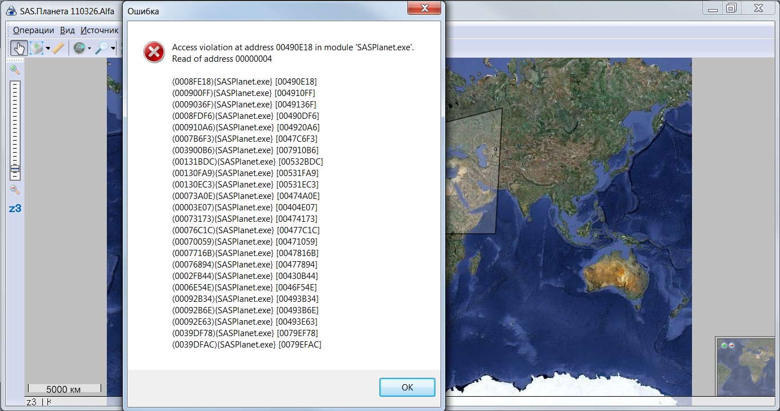Click the magnifier search icon in toolbar
The image size is (780, 411).
[101, 49]
